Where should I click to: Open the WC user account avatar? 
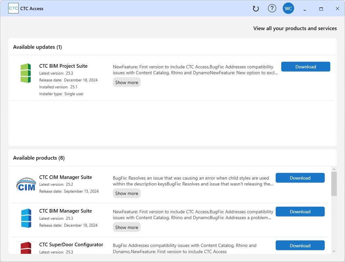tap(288, 9)
